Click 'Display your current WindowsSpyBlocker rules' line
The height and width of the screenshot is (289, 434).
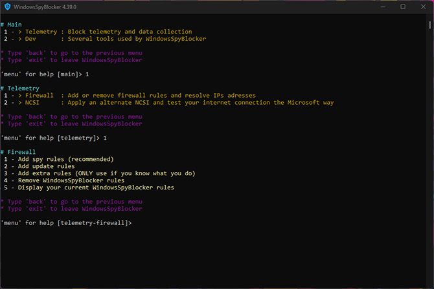pos(87,187)
